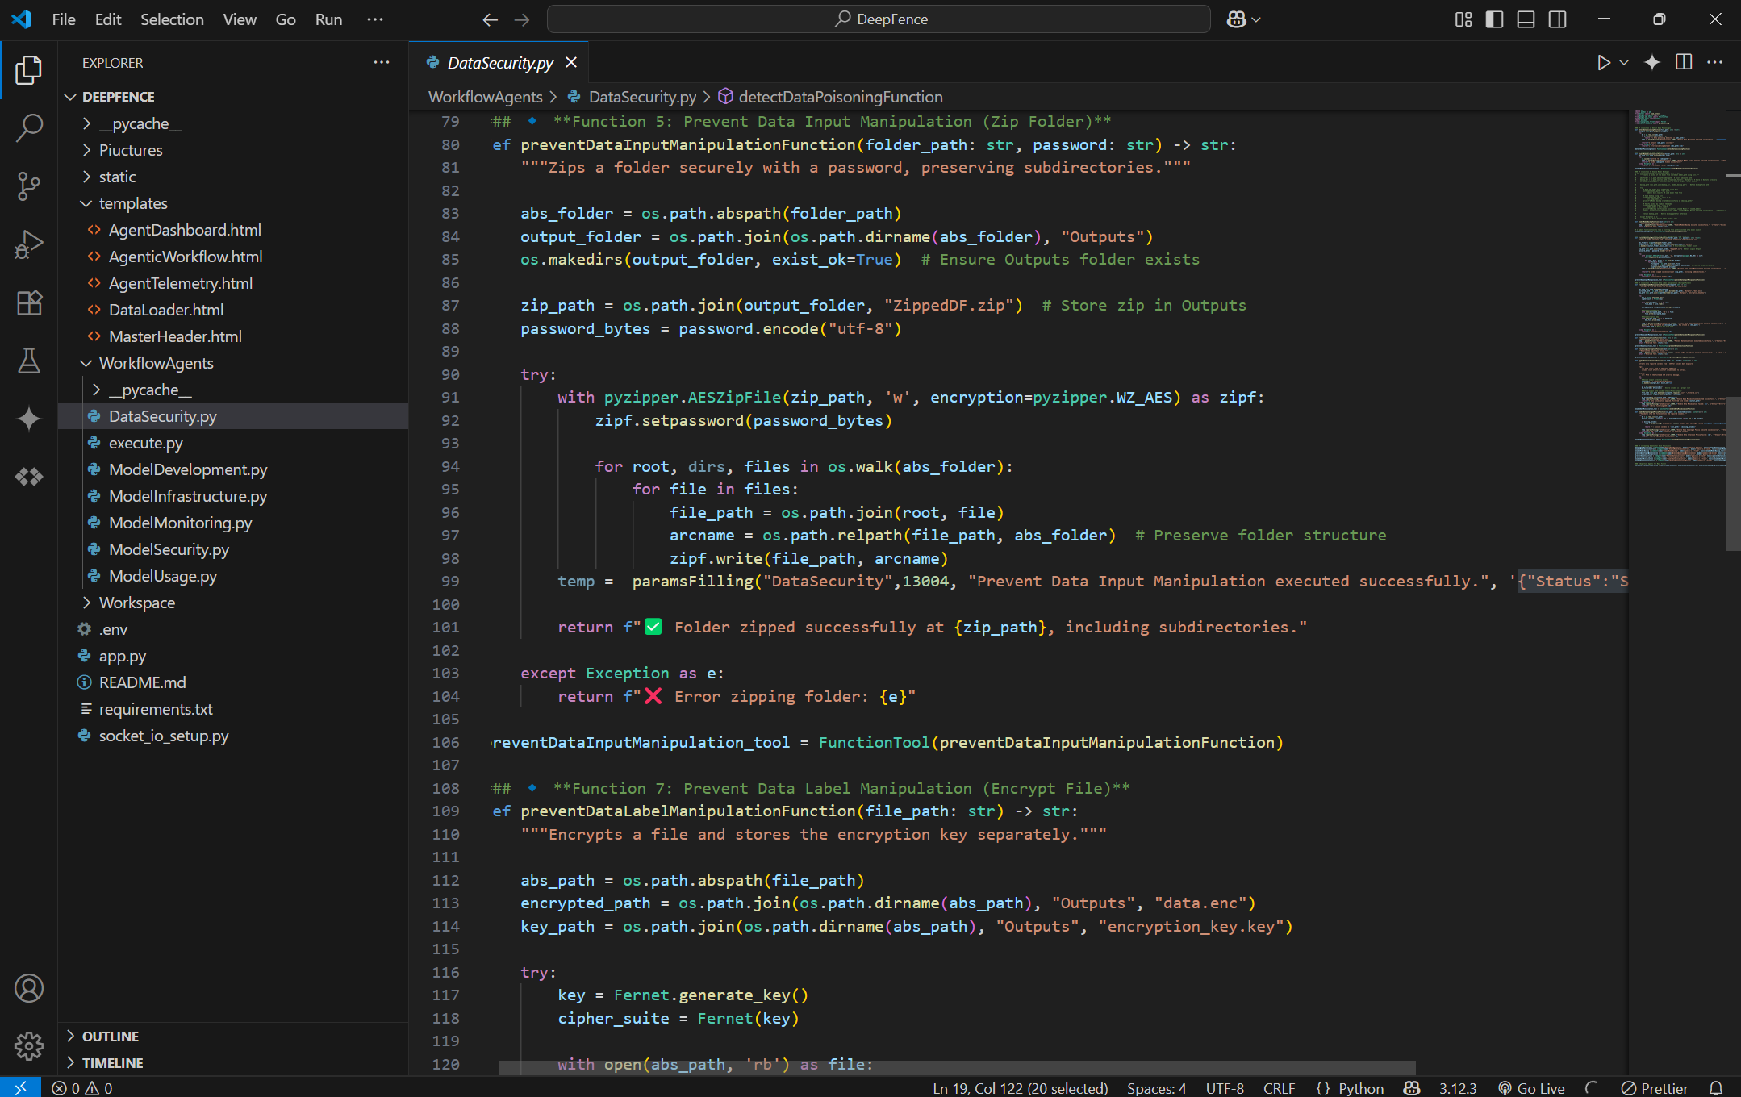Open the Manage gear settings menu
The image size is (1741, 1097).
click(29, 1046)
